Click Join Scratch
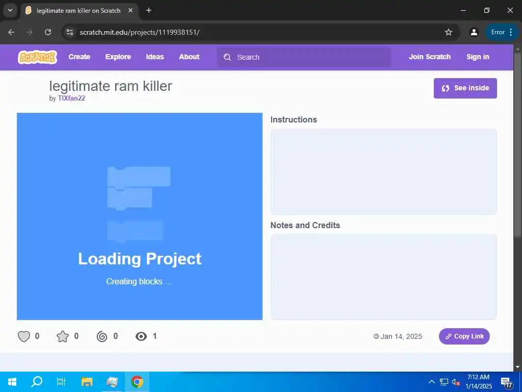The width and height of the screenshot is (522, 392). tap(429, 57)
